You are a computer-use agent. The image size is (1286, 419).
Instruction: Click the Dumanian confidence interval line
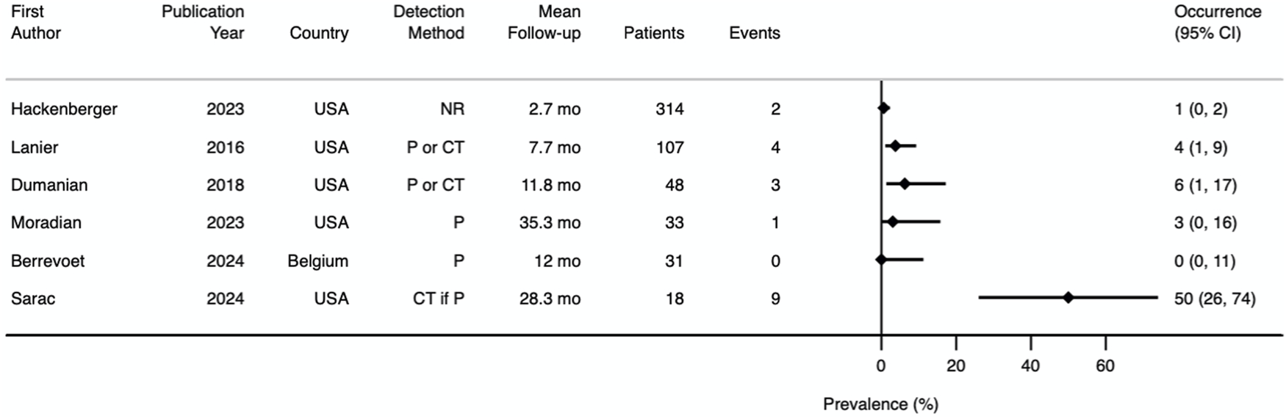pyautogui.click(x=916, y=184)
